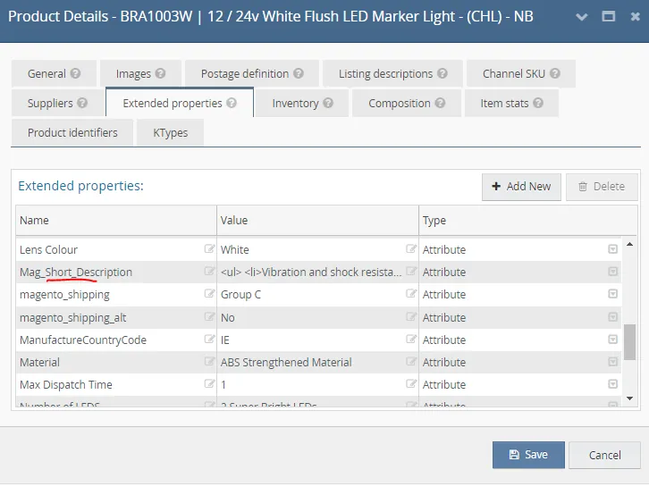Edit the Material name pencil icon

209,362
